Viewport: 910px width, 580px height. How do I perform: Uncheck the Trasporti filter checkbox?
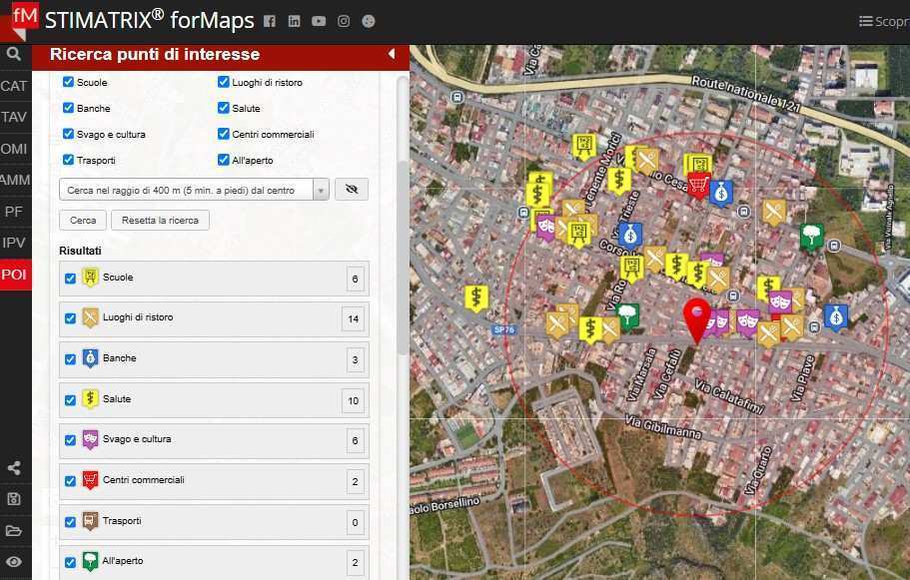point(68,160)
